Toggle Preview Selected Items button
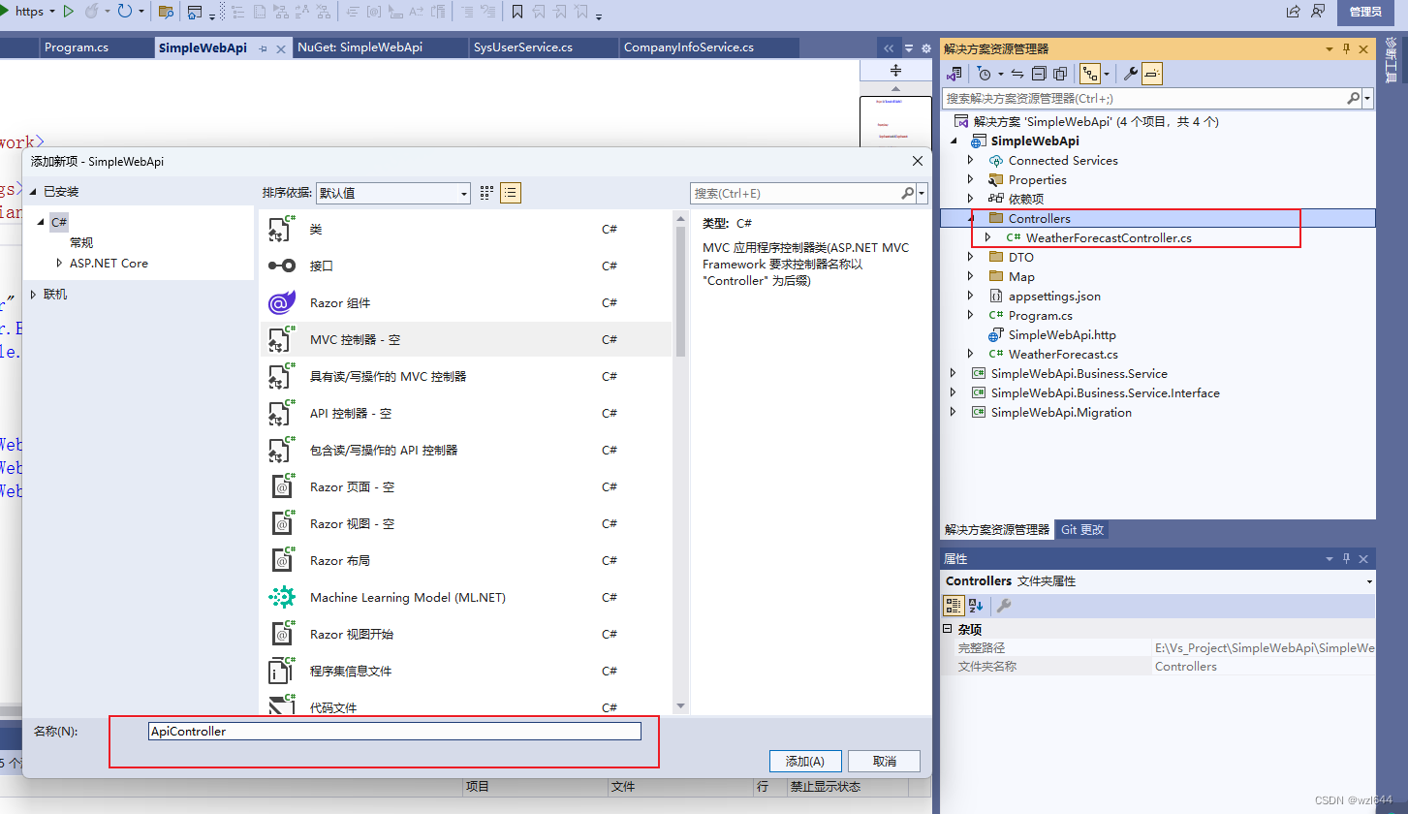 pos(1152,74)
